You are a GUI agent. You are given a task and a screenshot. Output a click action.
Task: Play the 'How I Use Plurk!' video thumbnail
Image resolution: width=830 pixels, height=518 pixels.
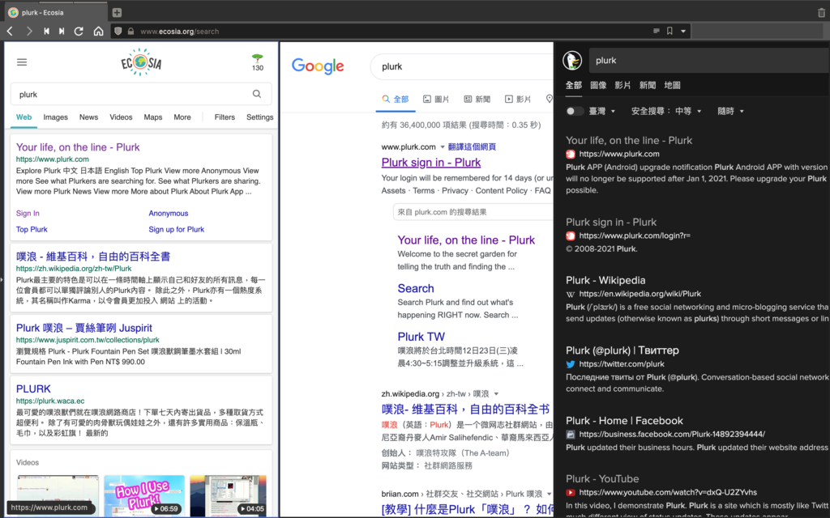click(x=144, y=496)
